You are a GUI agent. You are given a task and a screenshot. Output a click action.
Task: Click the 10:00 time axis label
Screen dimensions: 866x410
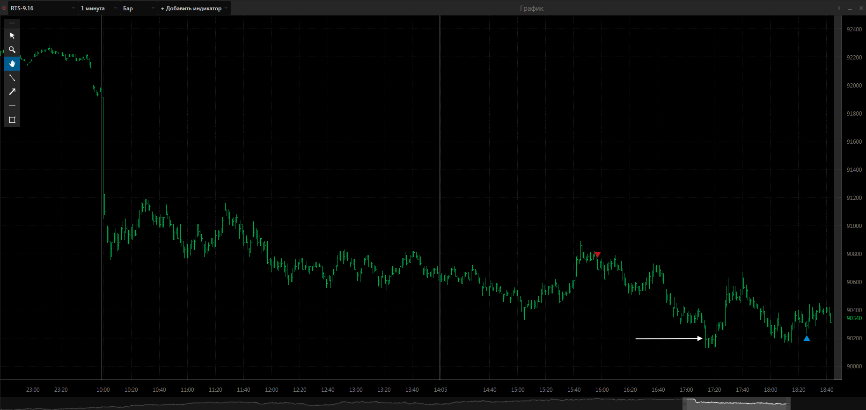click(103, 390)
